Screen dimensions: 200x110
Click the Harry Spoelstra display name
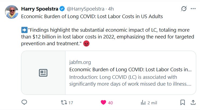point(39,9)
